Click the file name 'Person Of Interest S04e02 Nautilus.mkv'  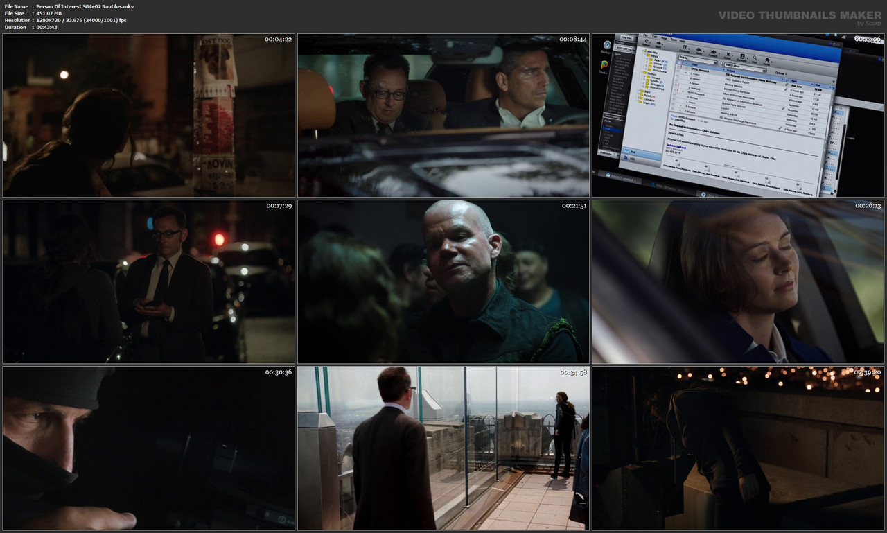pos(85,6)
